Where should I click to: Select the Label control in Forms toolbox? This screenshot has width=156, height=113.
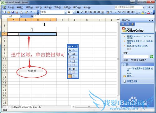(70, 50)
